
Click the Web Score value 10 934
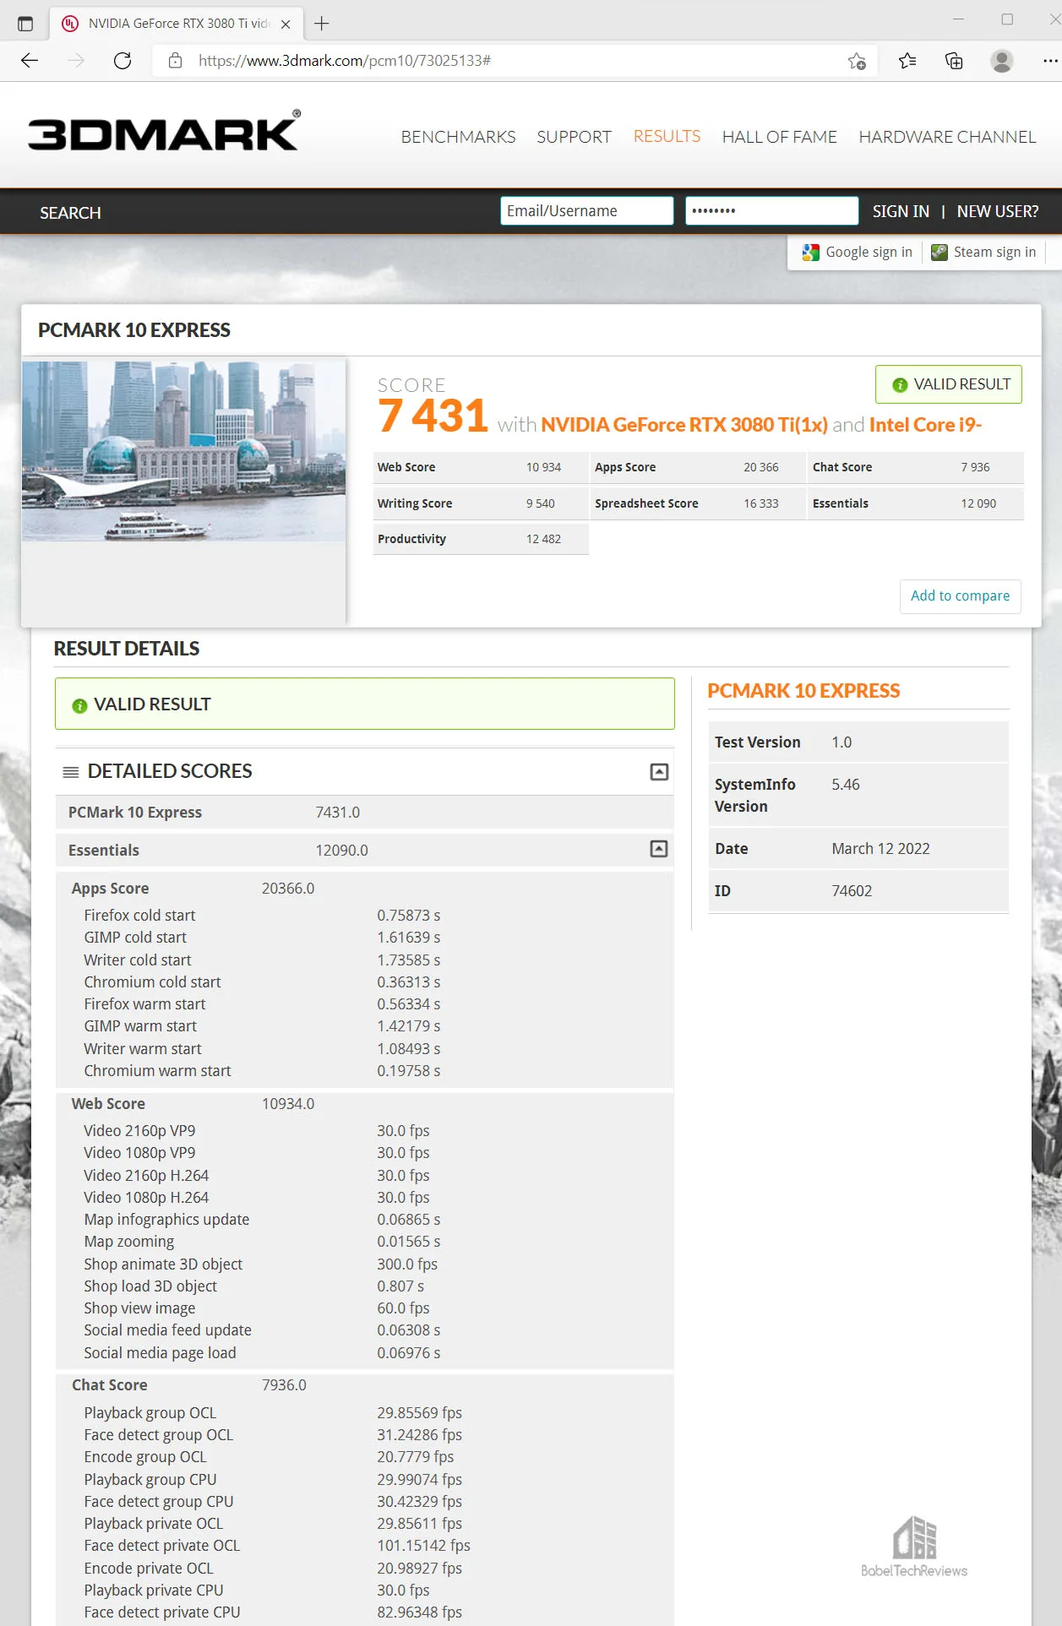[x=543, y=467]
